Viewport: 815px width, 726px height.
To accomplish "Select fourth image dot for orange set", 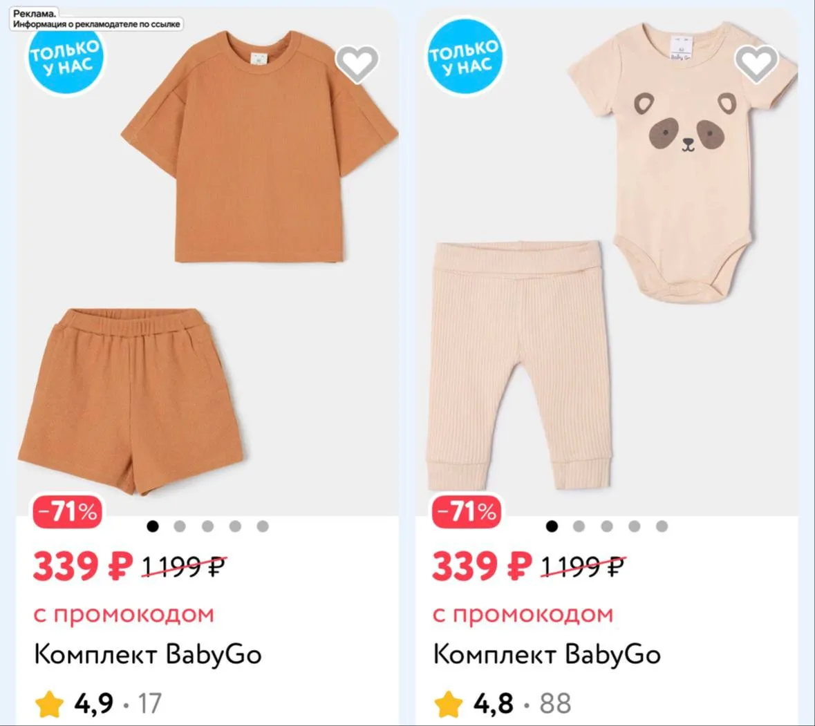I will click(235, 526).
